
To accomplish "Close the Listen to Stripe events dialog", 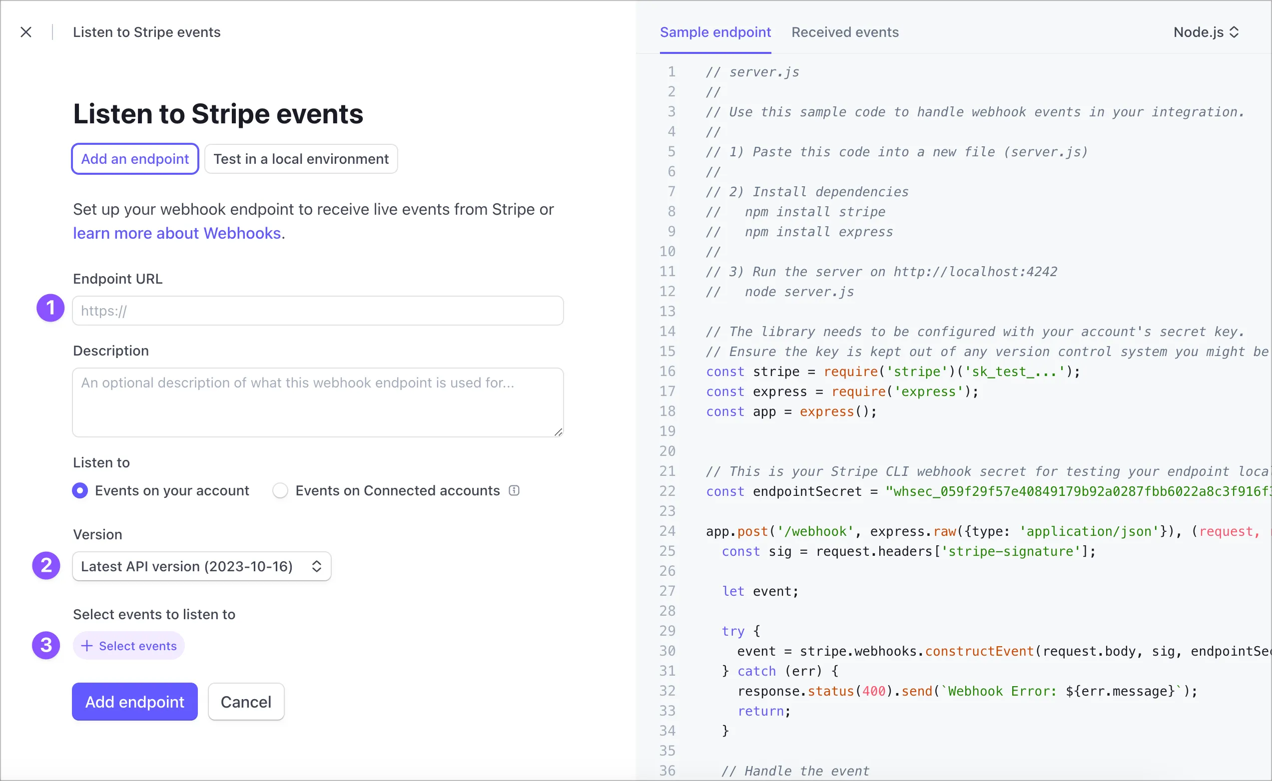I will pos(26,32).
